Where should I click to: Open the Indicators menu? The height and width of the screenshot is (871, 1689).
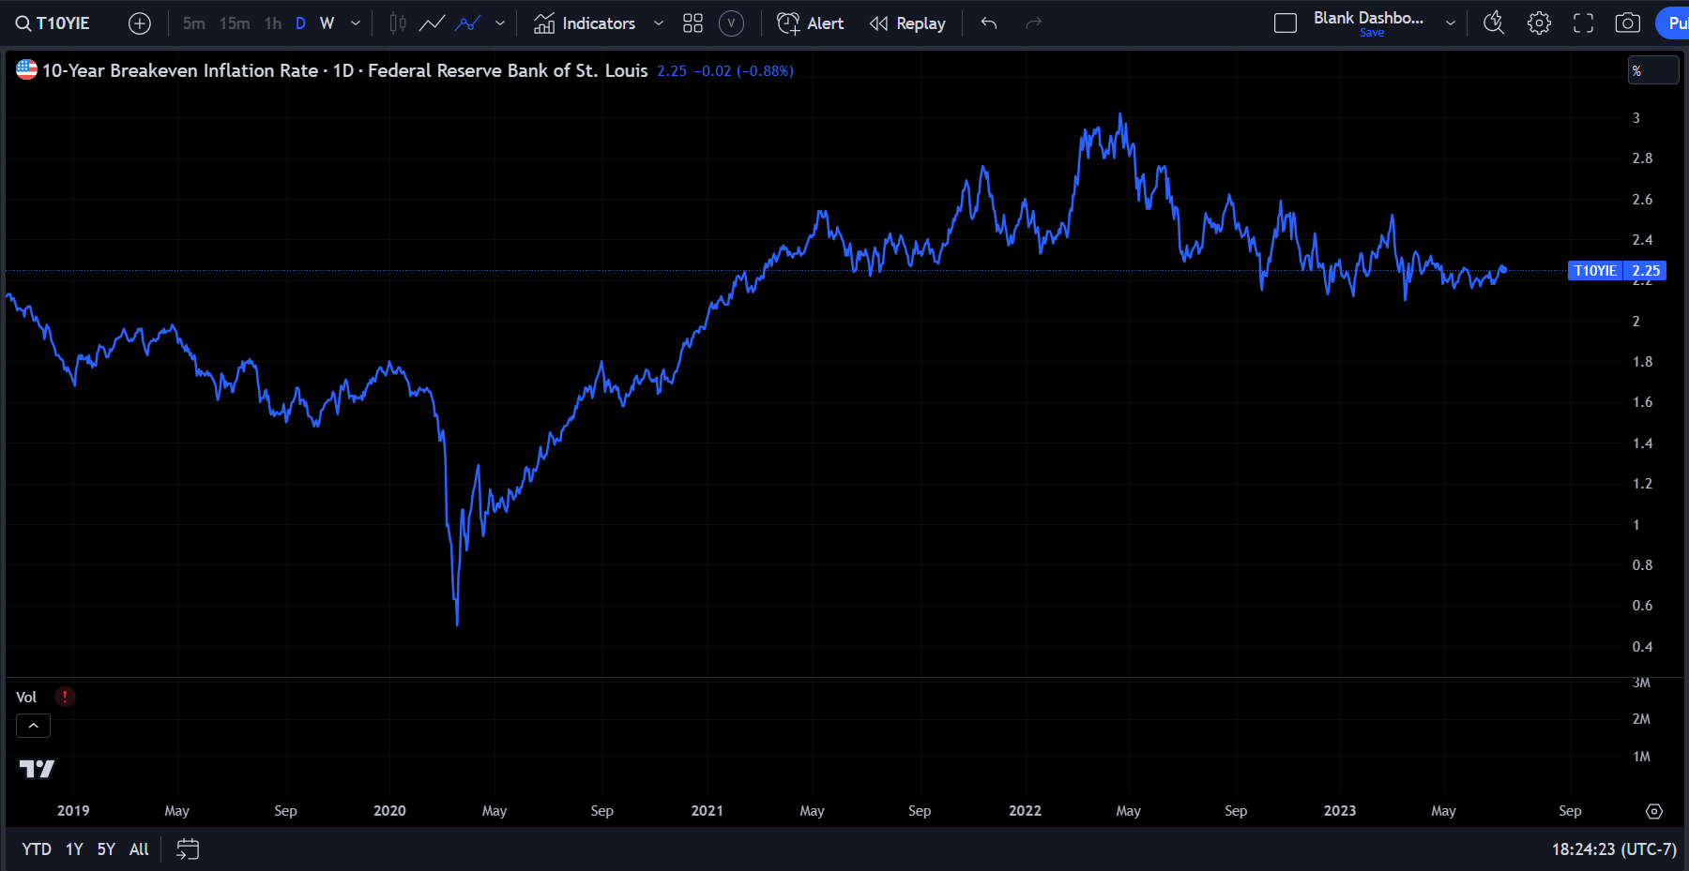[x=586, y=23]
